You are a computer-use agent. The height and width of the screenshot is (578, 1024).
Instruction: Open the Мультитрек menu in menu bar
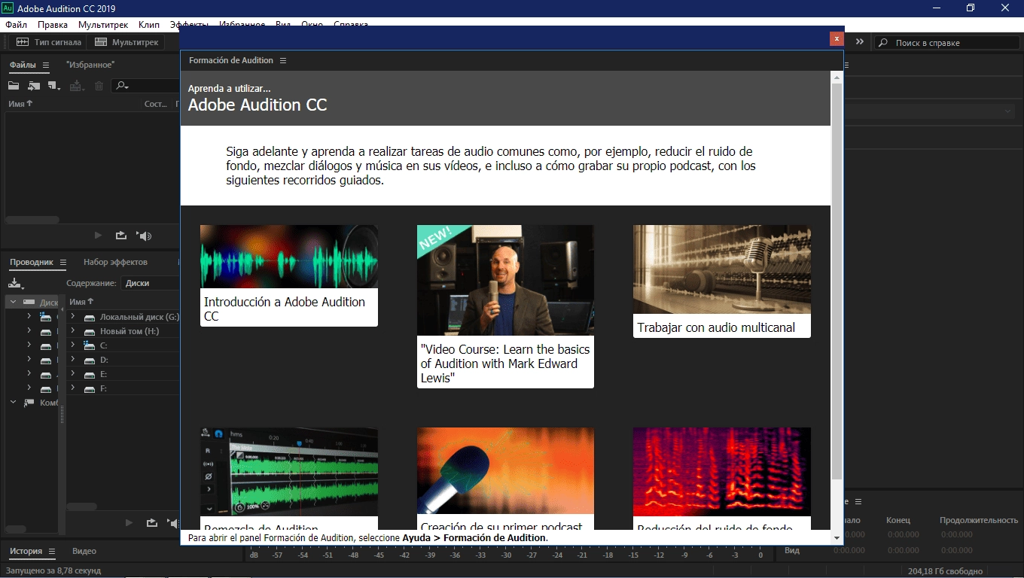pyautogui.click(x=103, y=25)
